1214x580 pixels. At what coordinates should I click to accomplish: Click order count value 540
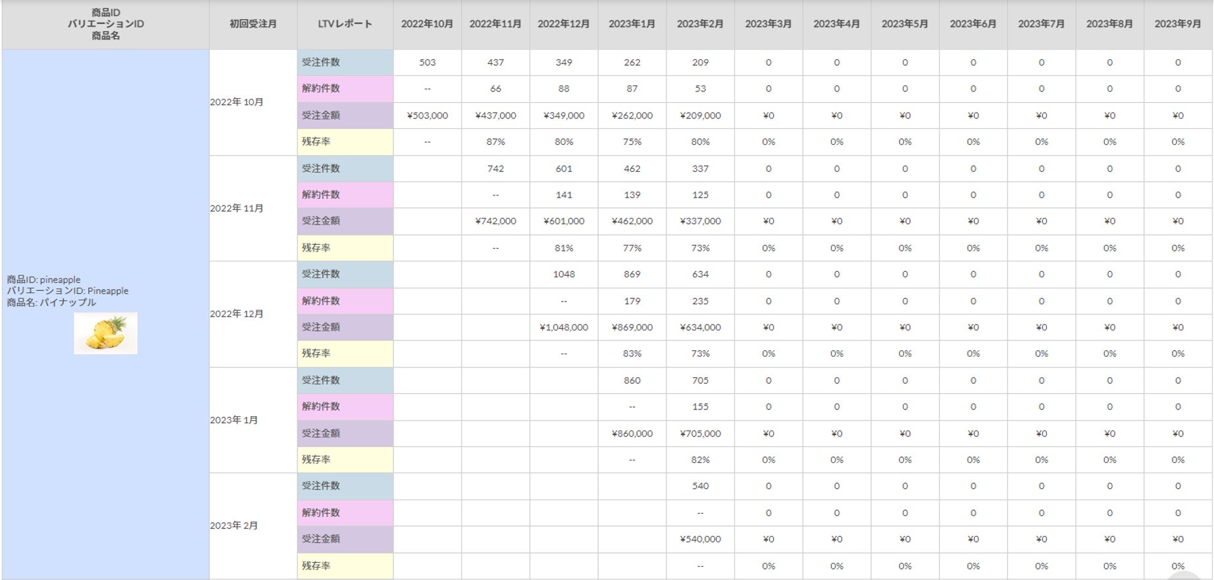coord(700,487)
